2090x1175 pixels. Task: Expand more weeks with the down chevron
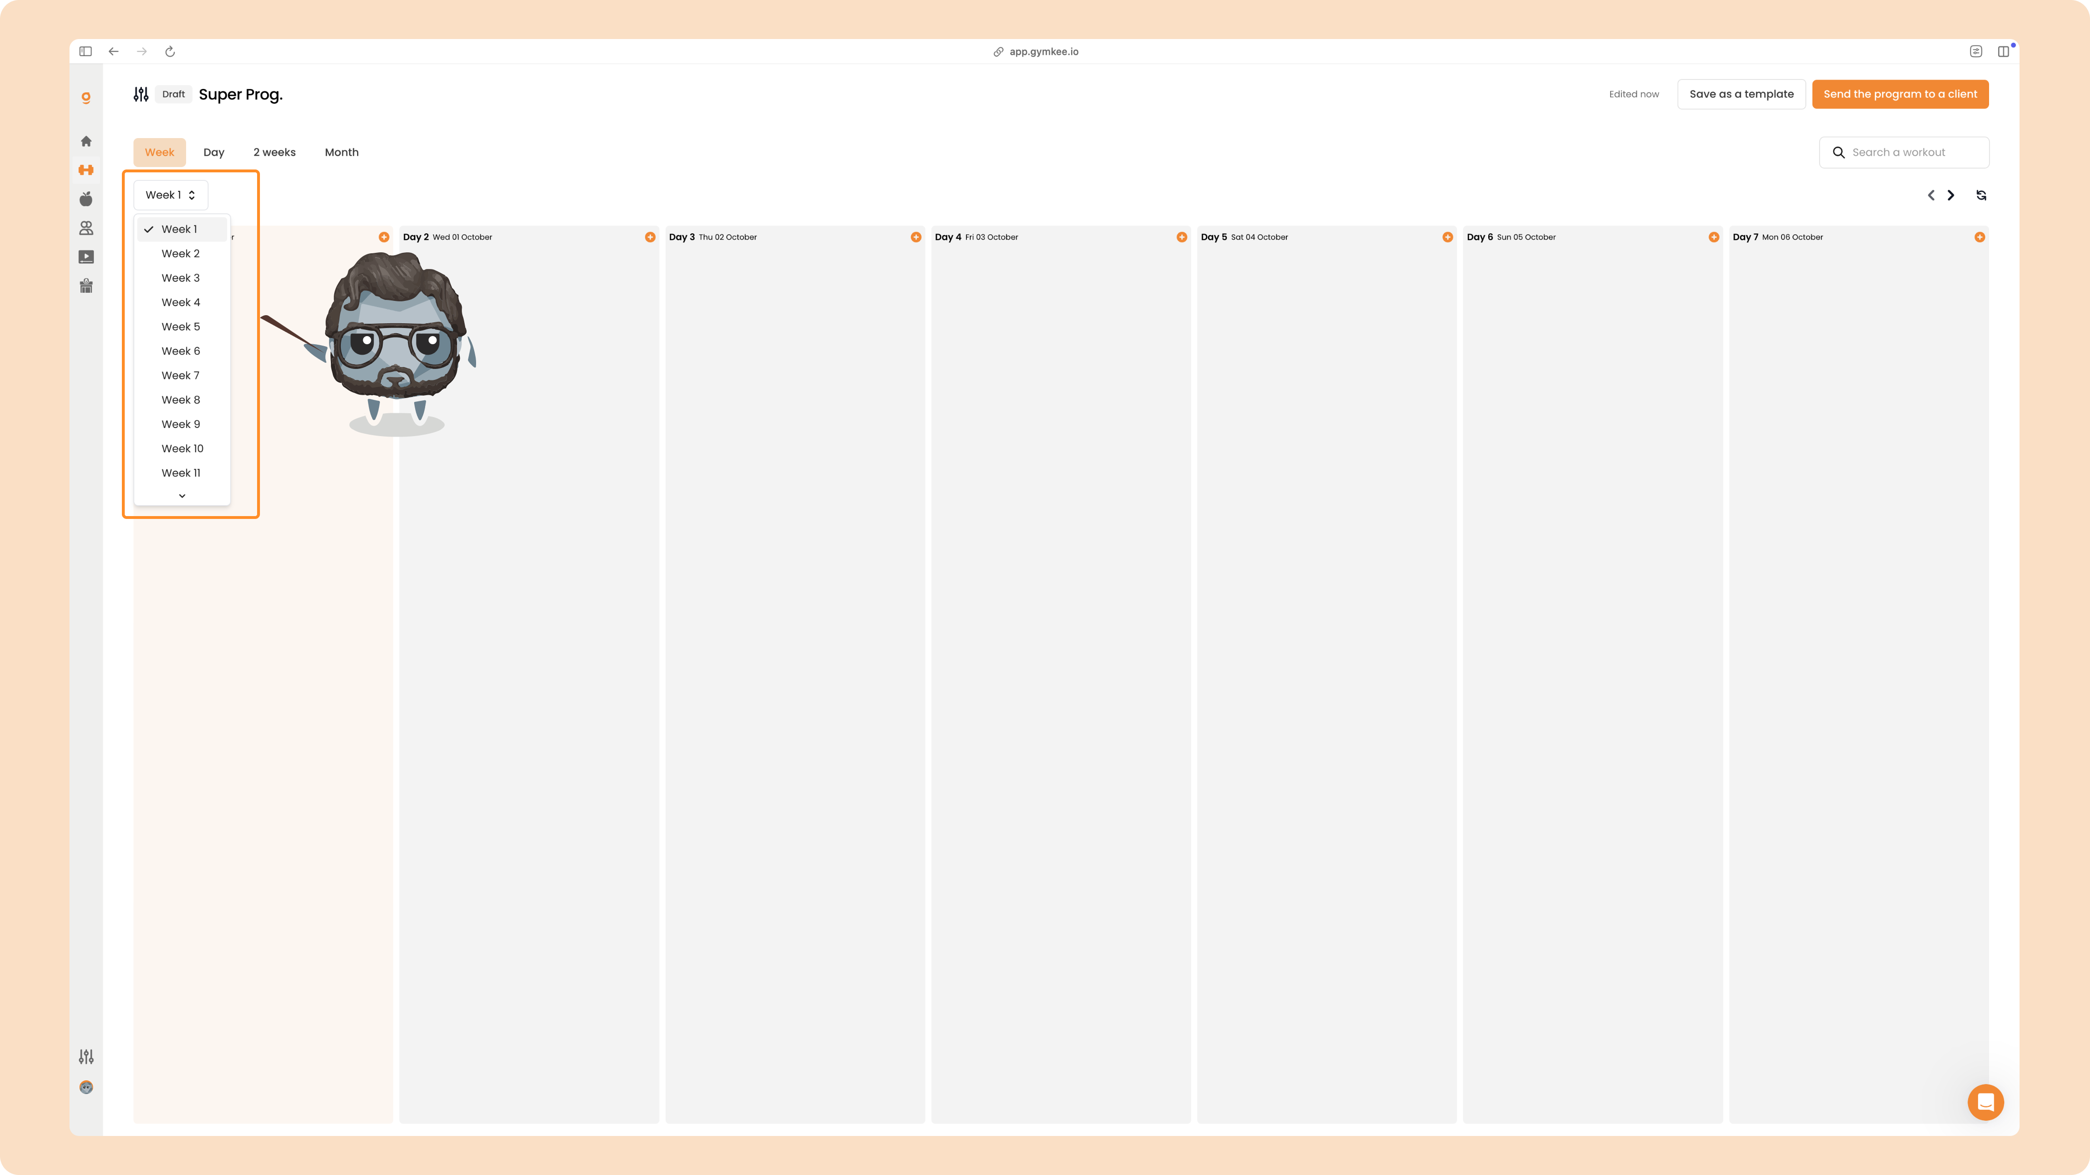pyautogui.click(x=182, y=496)
